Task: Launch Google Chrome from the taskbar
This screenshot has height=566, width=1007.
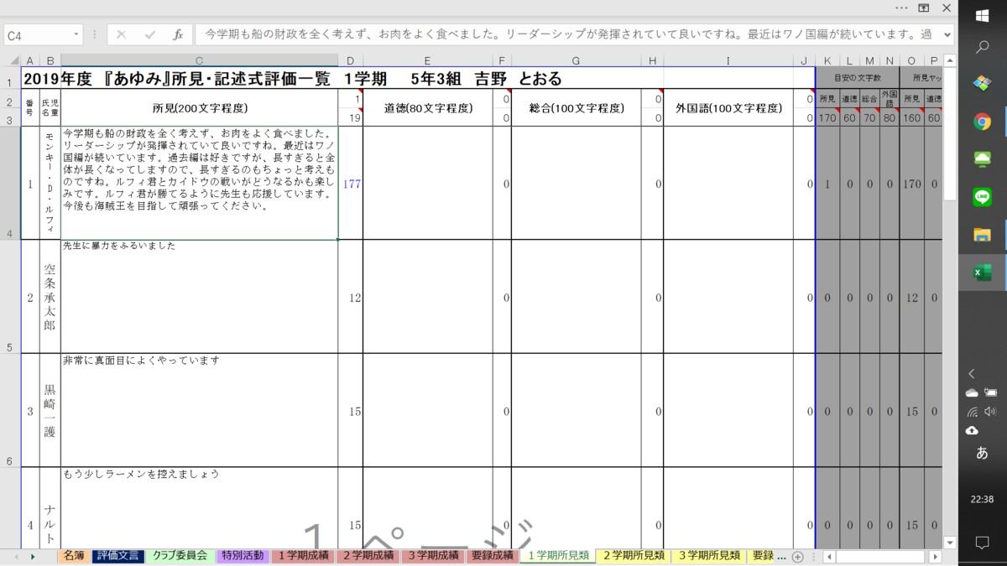Action: 983,122
